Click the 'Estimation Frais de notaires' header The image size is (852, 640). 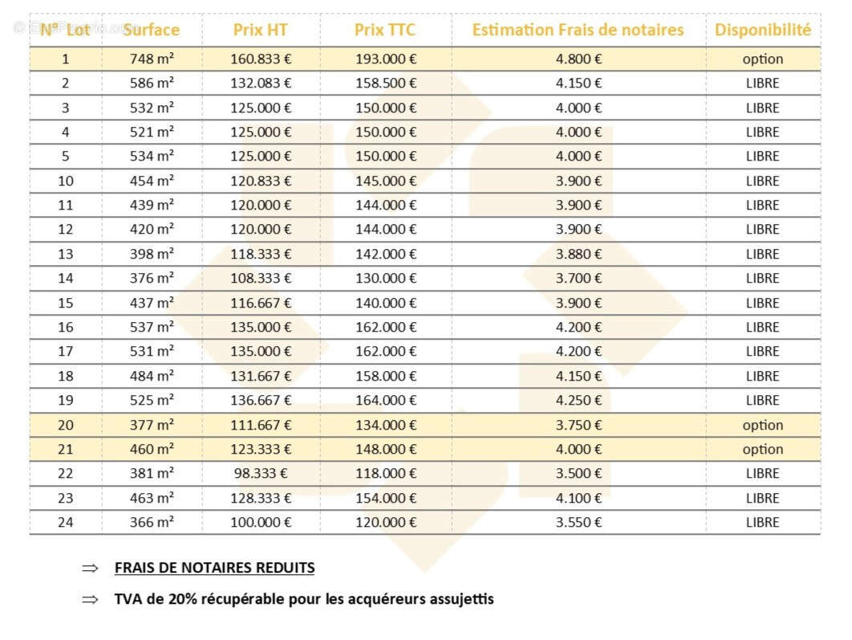point(578,30)
